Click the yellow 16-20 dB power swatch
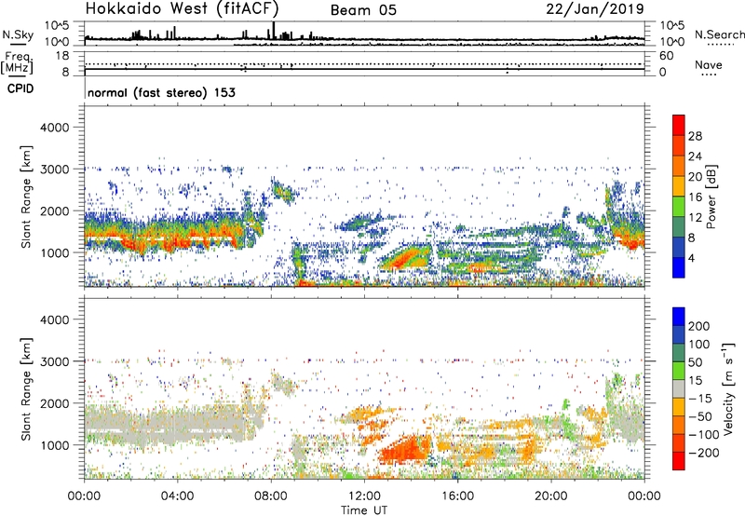Image resolution: width=745 pixels, height=516 pixels. 679,185
